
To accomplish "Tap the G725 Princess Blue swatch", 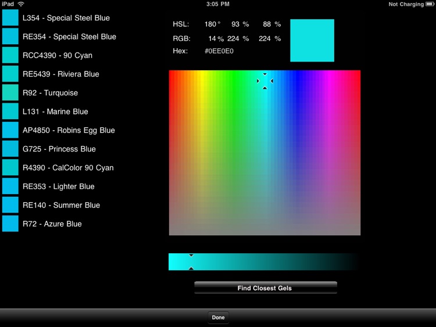I will click(x=10, y=149).
